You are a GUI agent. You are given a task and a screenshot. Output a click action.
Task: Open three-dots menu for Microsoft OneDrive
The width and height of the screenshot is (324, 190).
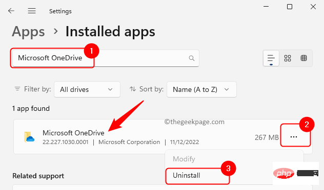(294, 137)
